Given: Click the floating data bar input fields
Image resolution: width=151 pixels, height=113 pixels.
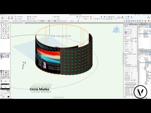Looking at the screenshot, I should point(61,36).
